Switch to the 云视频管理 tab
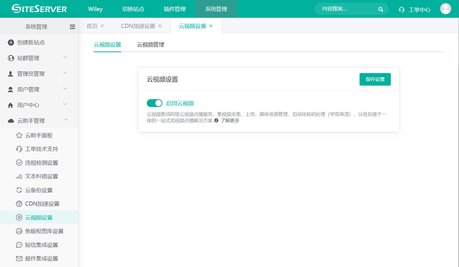The width and height of the screenshot is (459, 267). (150, 45)
